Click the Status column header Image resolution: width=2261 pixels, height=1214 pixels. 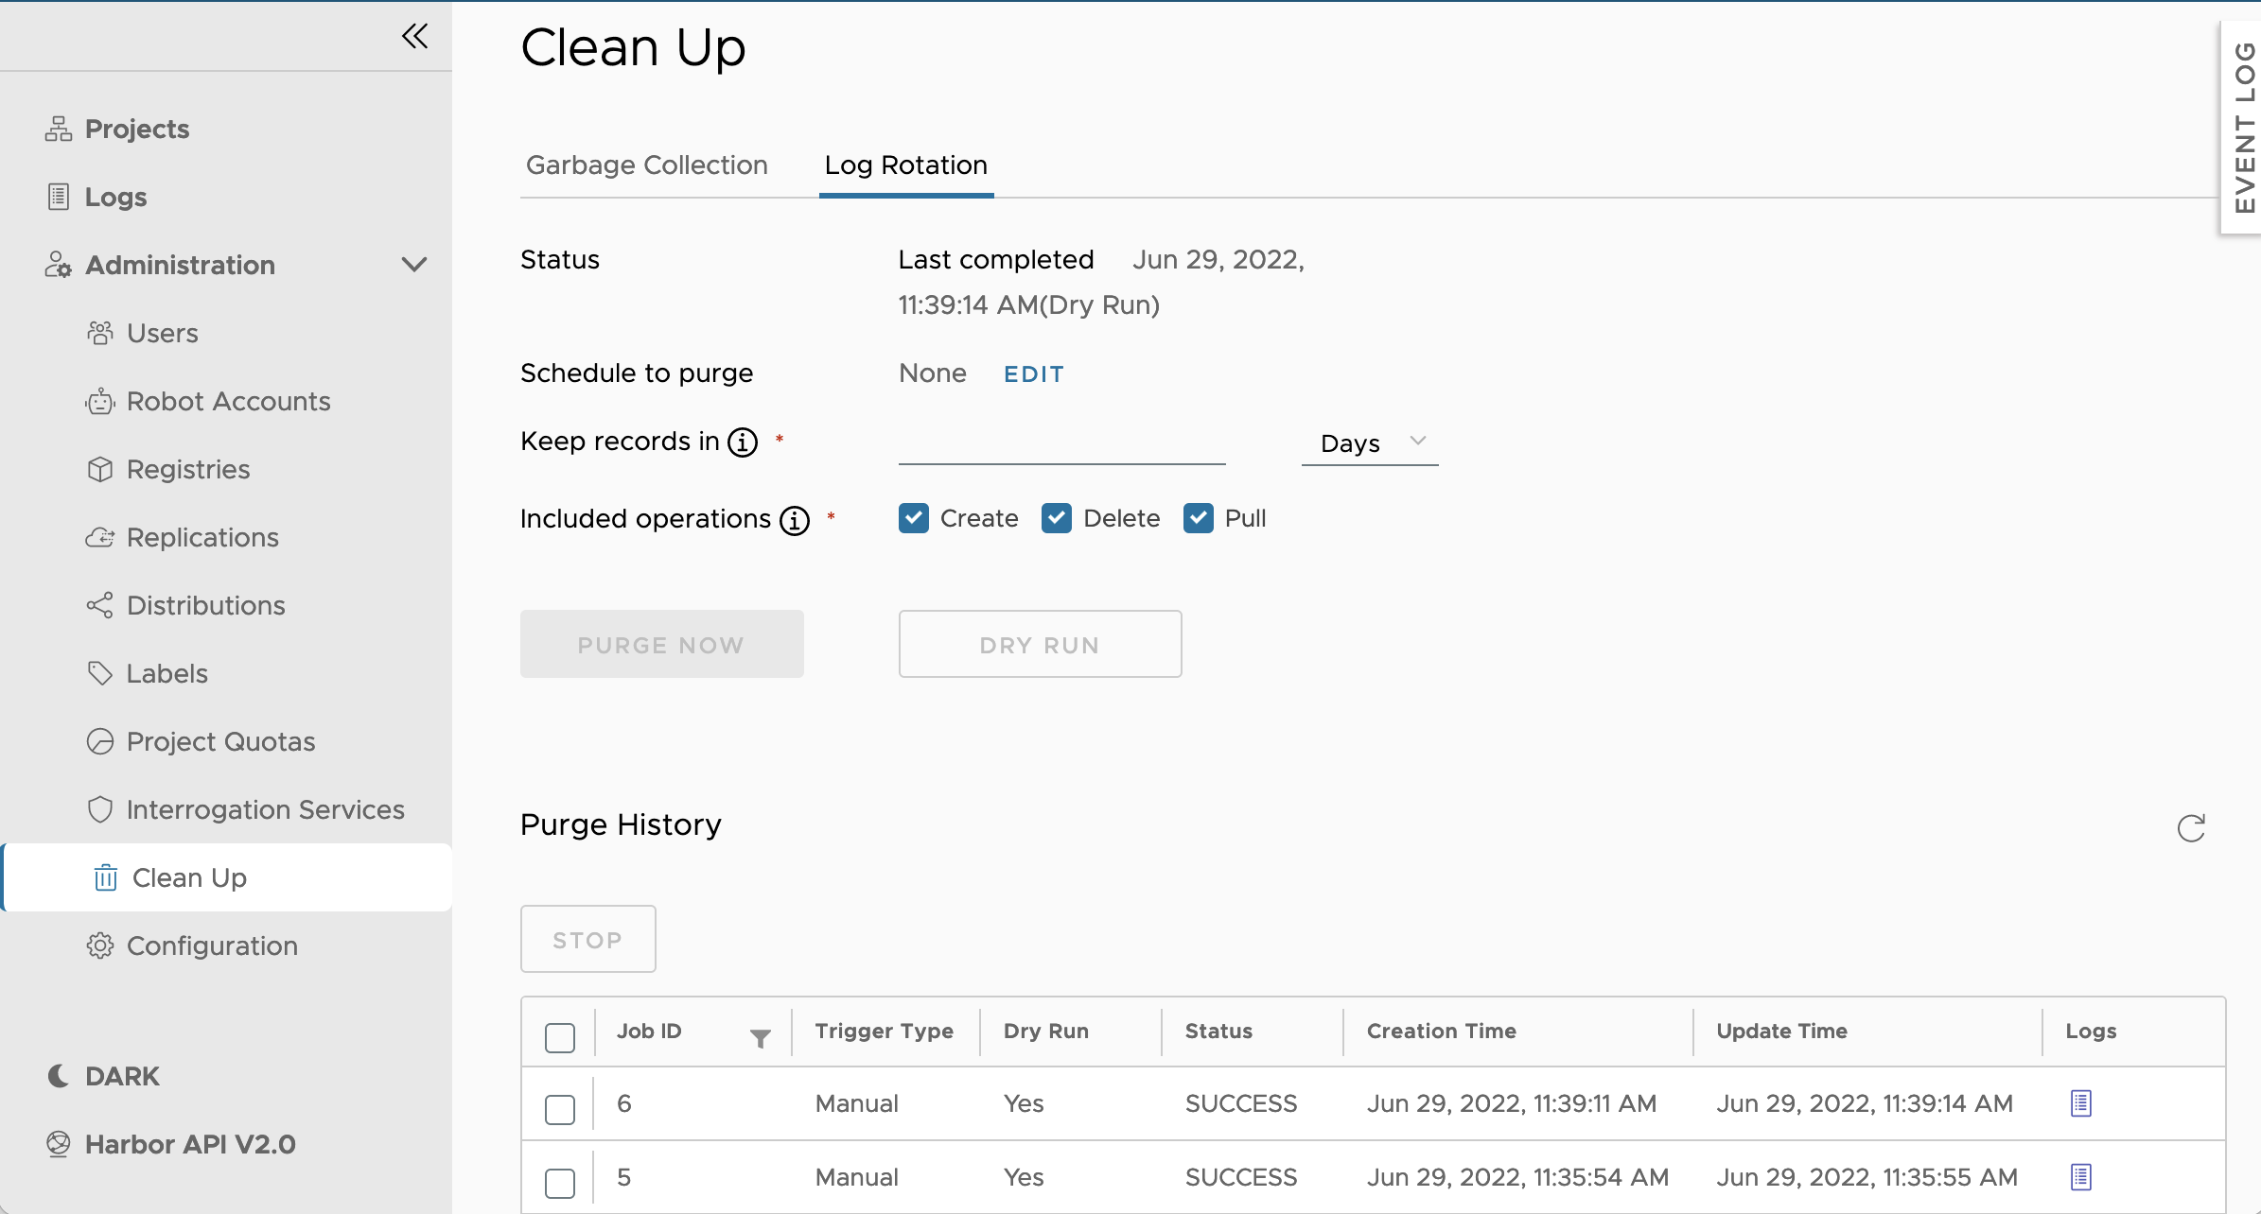pos(1218,1031)
